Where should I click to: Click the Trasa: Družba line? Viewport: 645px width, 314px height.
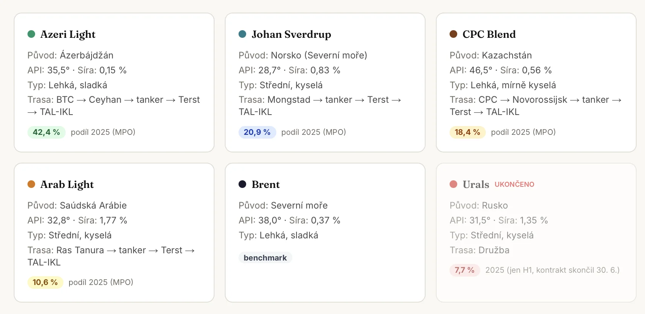click(479, 250)
